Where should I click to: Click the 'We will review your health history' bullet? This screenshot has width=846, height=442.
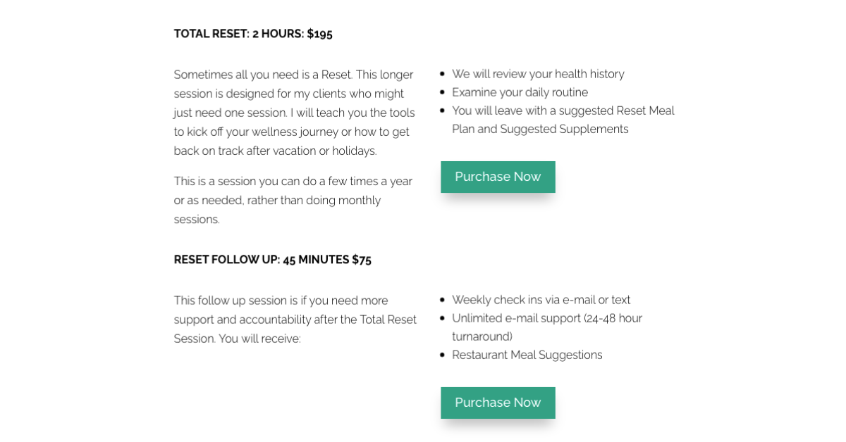tap(538, 74)
